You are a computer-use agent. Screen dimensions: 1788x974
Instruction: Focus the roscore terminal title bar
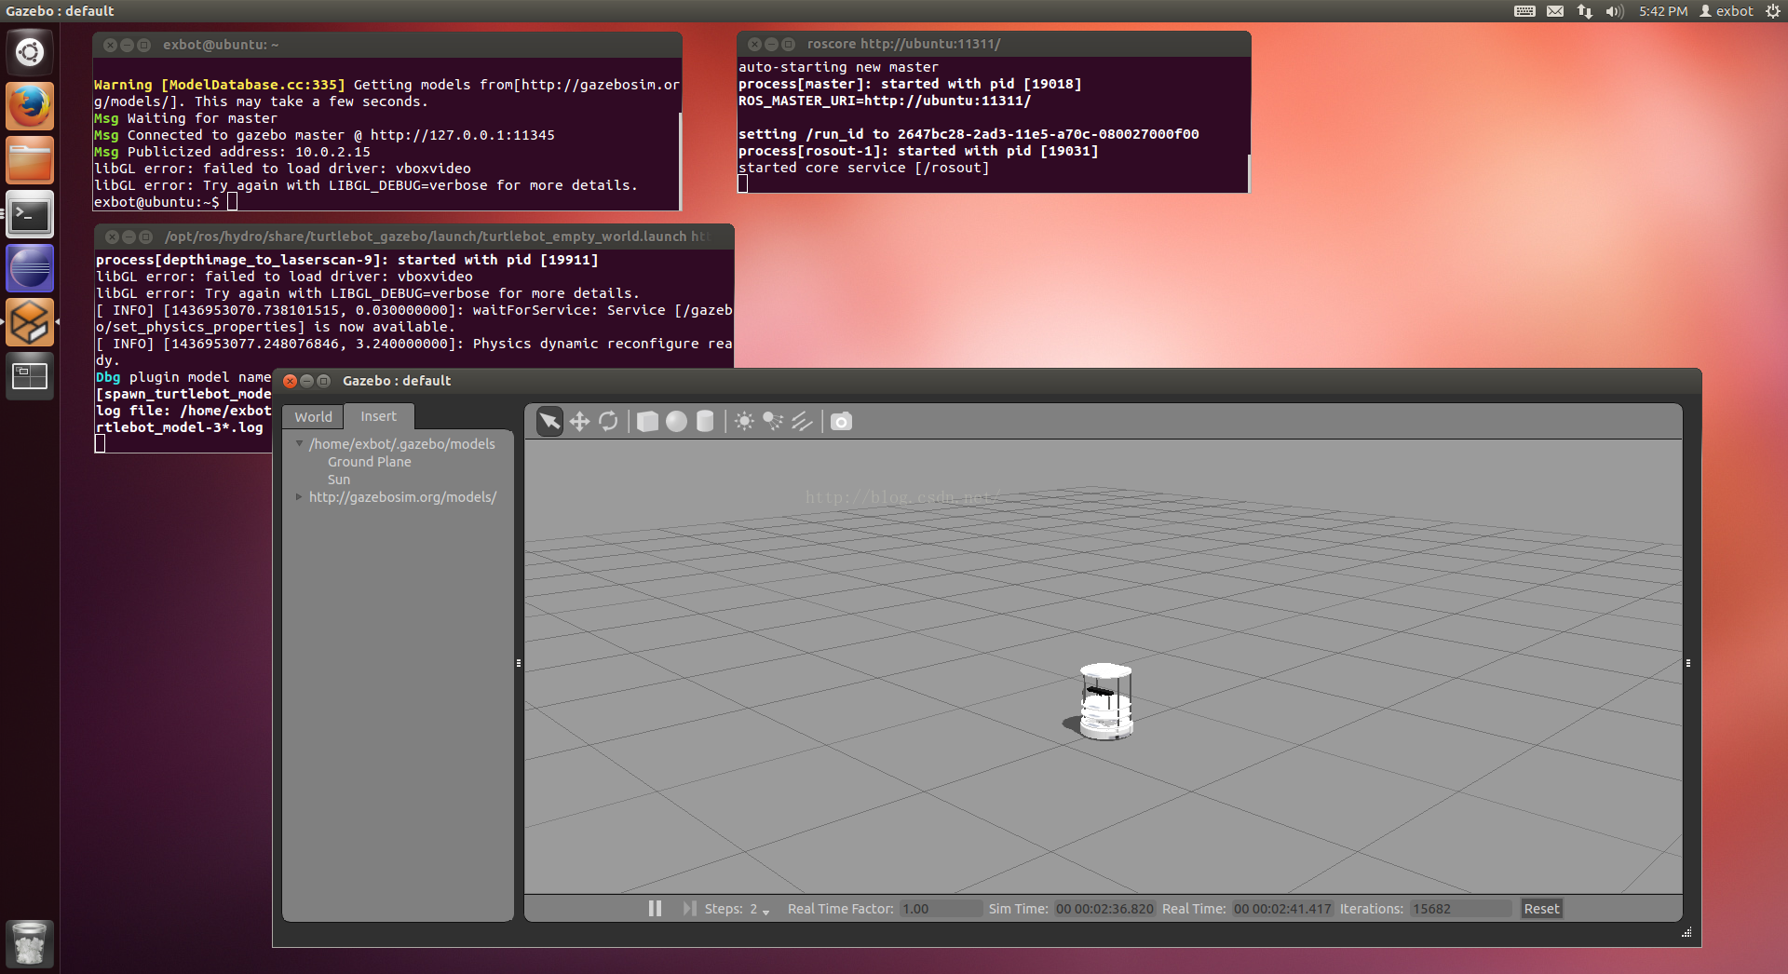994,44
